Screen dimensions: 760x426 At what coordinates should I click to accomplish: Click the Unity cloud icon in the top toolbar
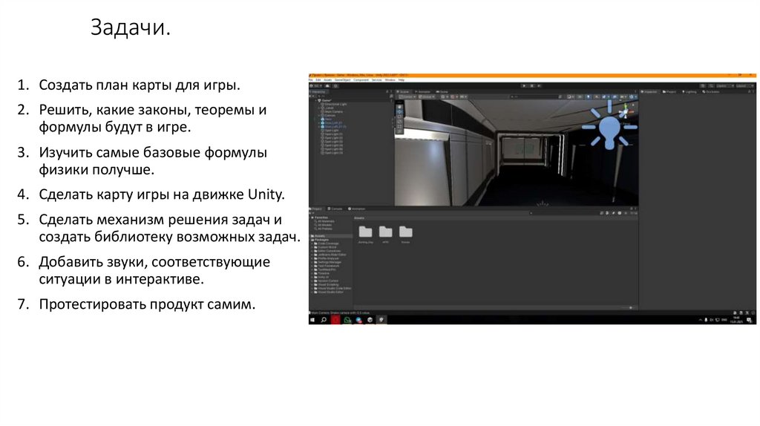327,86
